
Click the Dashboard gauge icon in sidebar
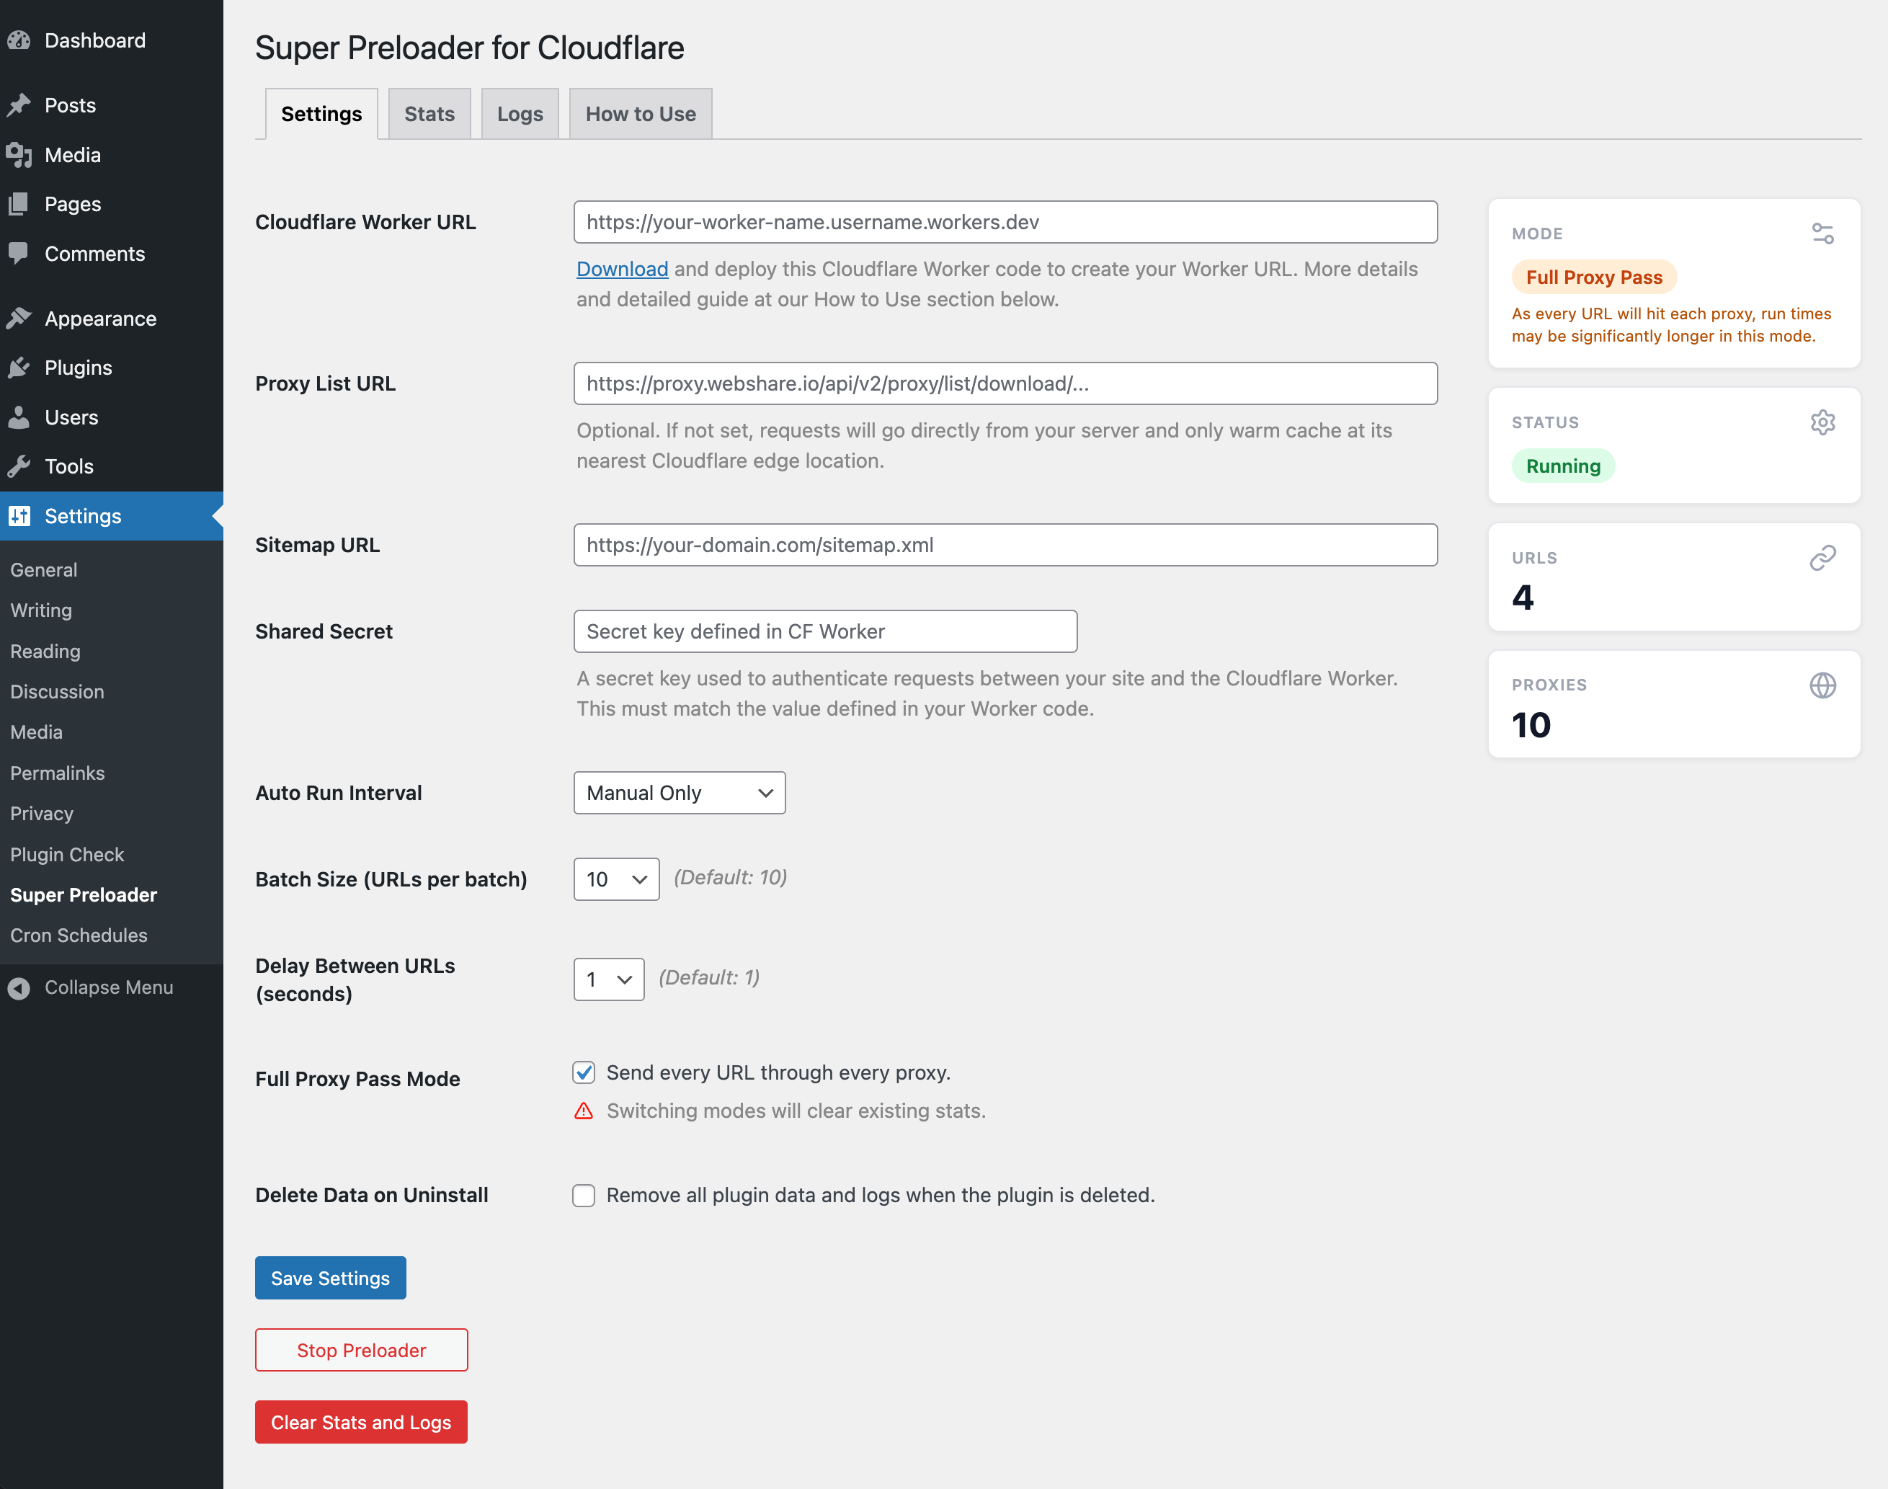pos(19,40)
